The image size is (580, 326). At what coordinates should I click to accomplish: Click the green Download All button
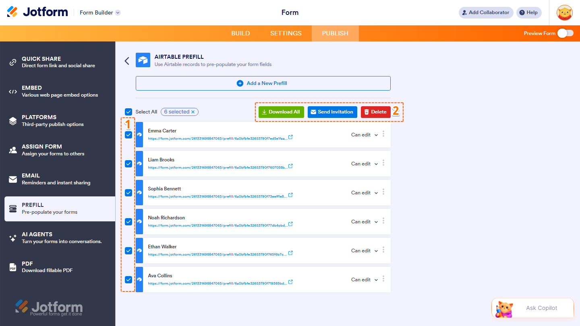pos(281,112)
